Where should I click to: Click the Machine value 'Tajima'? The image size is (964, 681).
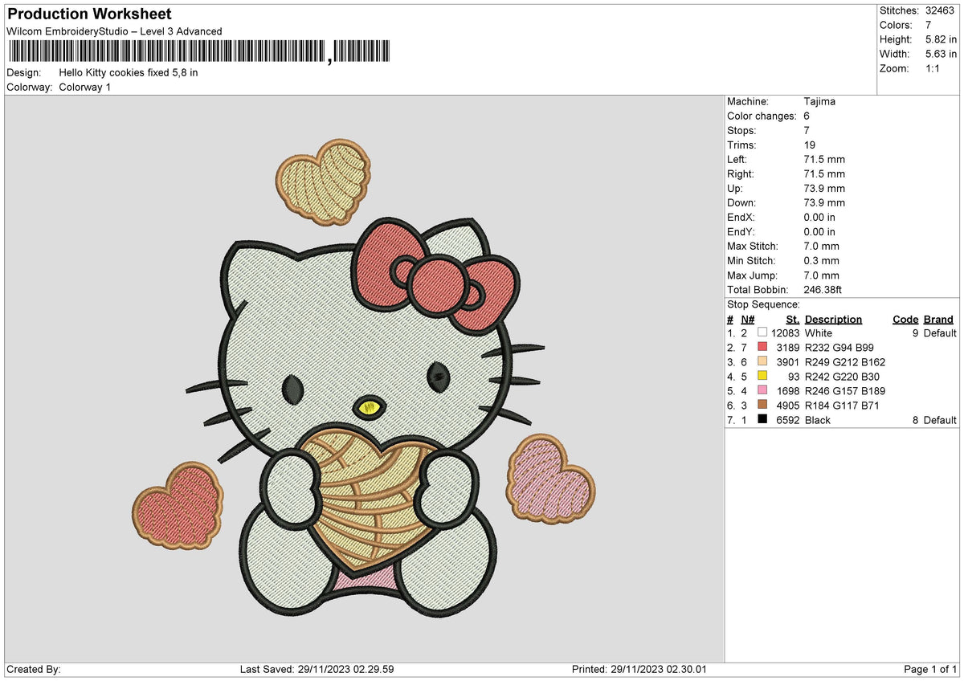[819, 101]
